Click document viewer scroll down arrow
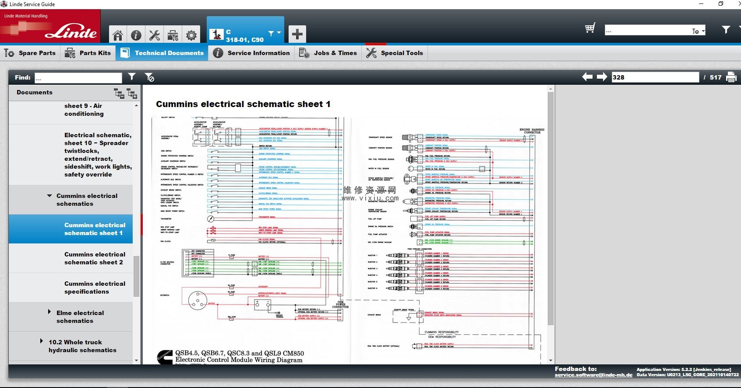 coord(551,360)
